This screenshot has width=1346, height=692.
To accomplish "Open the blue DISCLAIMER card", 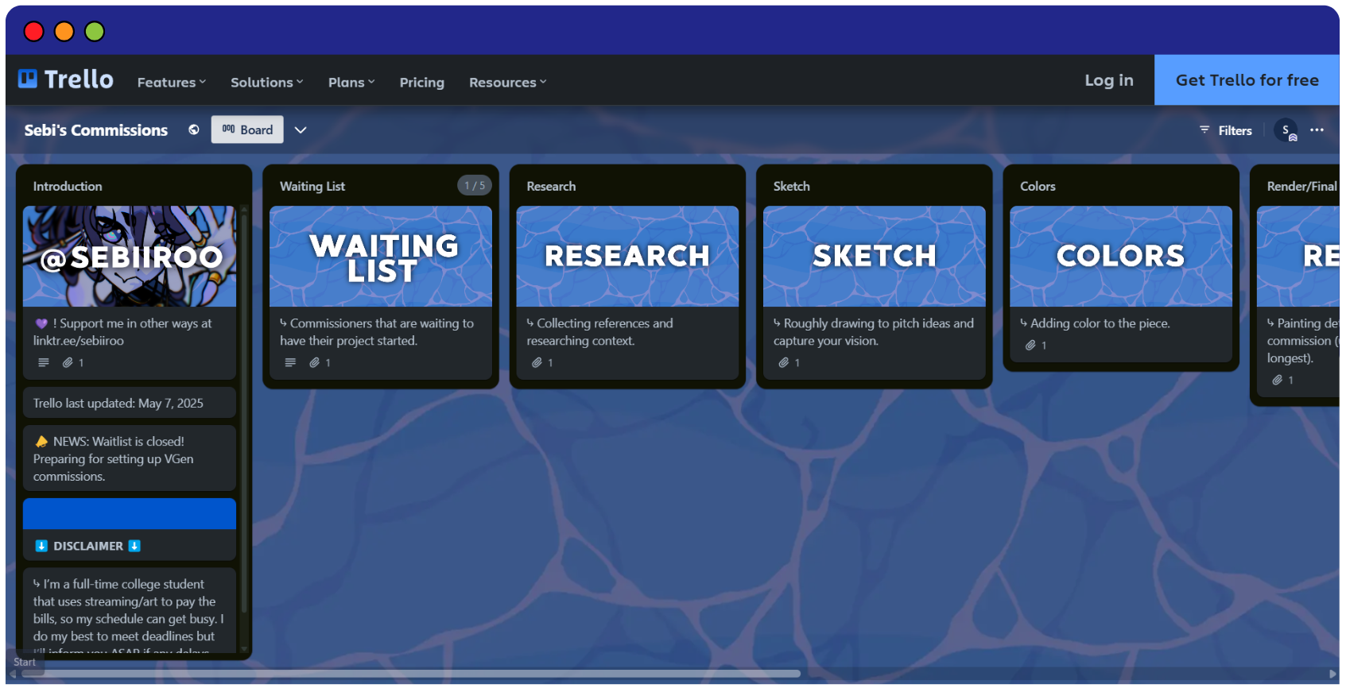I will [x=129, y=530].
